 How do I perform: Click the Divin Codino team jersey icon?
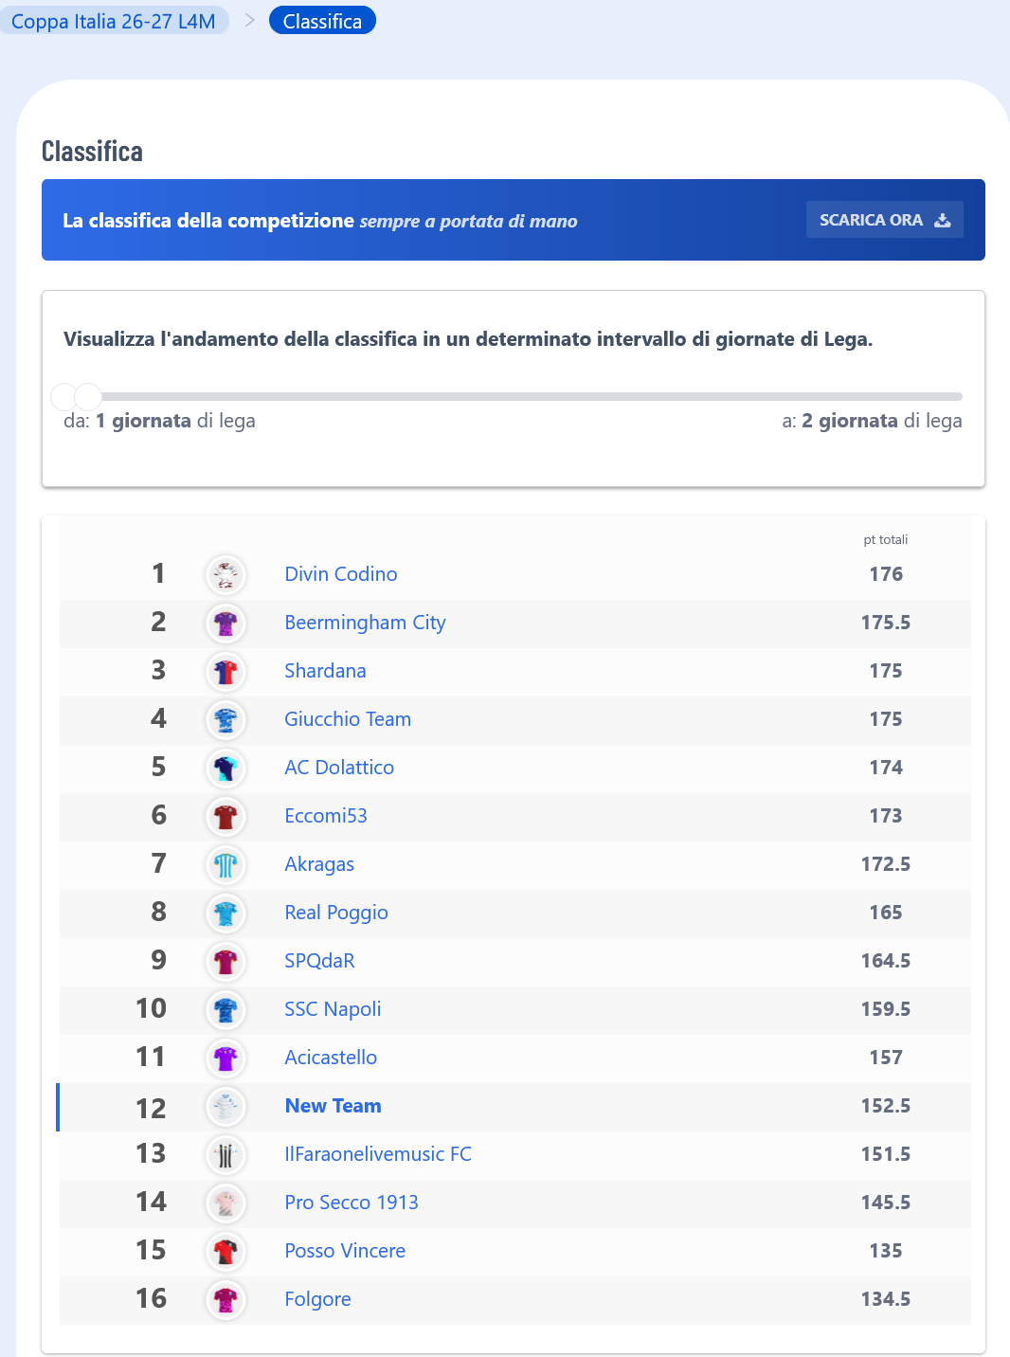[x=225, y=574]
